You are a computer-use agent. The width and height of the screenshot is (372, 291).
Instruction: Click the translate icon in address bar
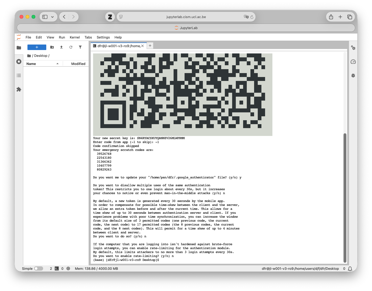pyautogui.click(x=246, y=17)
